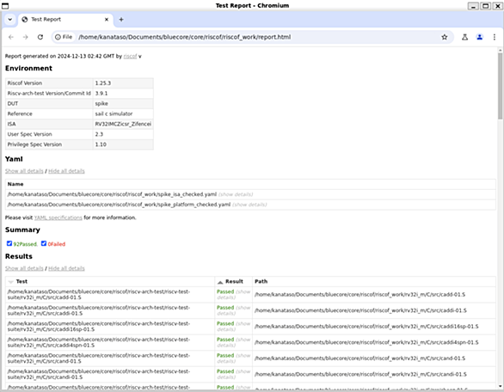504x392 pixels.
Task: Open the riscof link in the header
Action: 130,56
